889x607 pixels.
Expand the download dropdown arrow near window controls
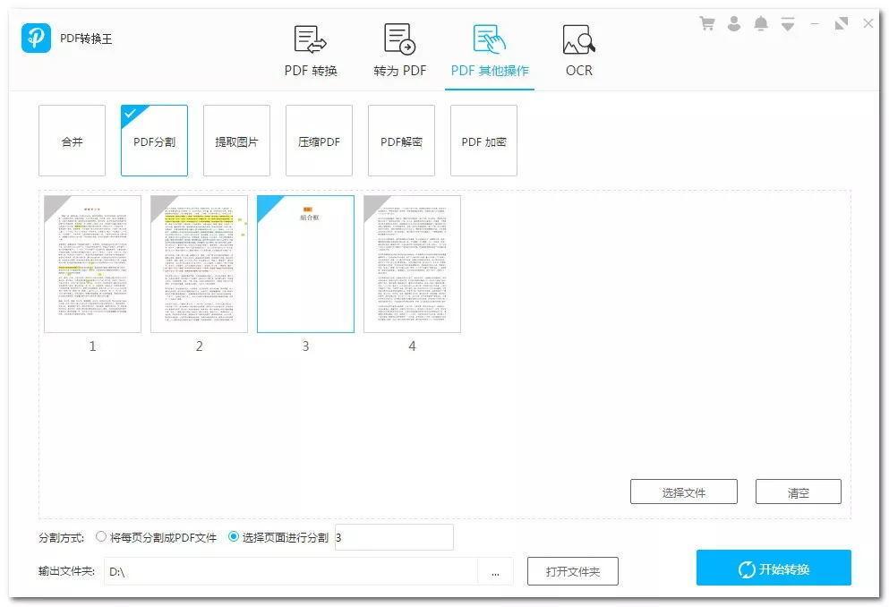pyautogui.click(x=788, y=23)
